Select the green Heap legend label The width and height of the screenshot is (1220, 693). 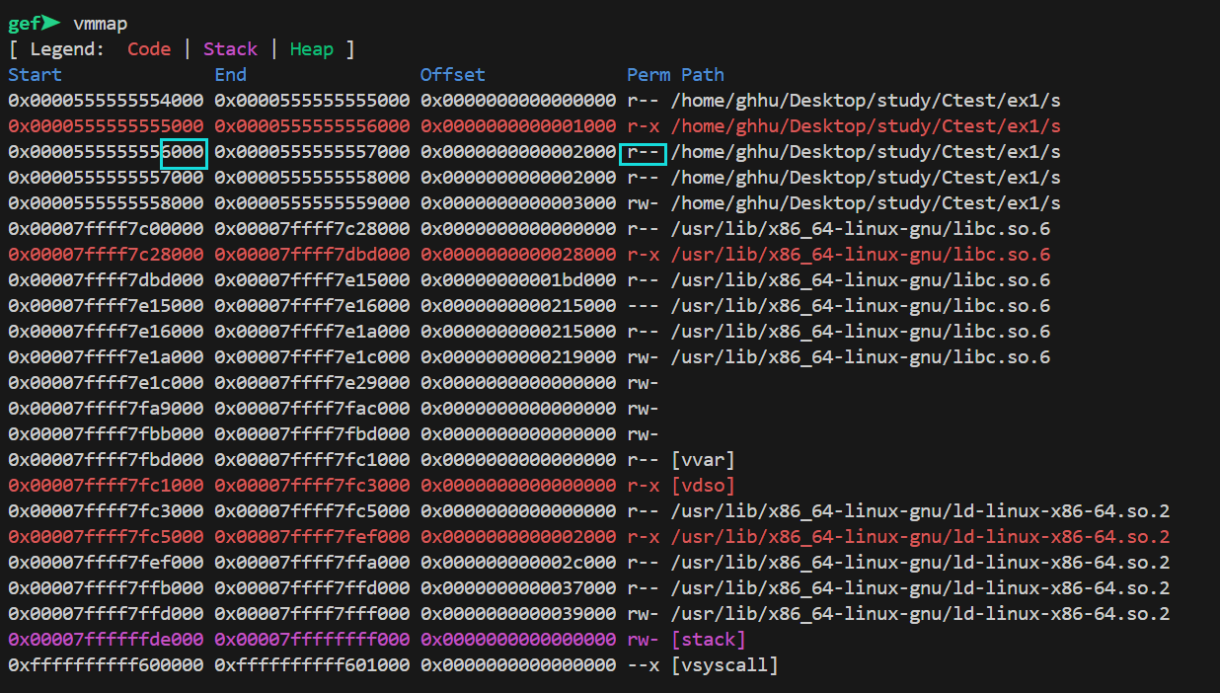point(312,48)
